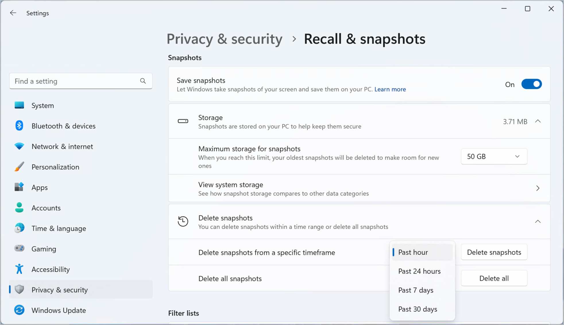Click Delete snapshots button
Viewport: 564px width, 325px height.
pyautogui.click(x=494, y=252)
